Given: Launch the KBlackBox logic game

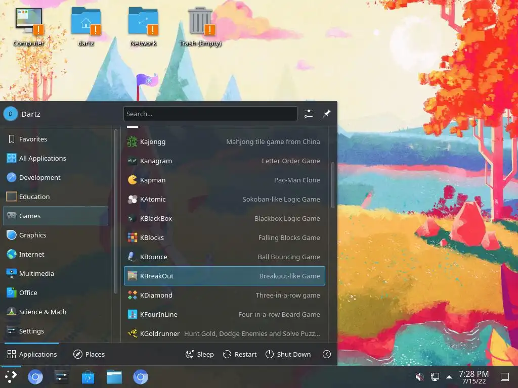Looking at the screenshot, I should pyautogui.click(x=224, y=218).
